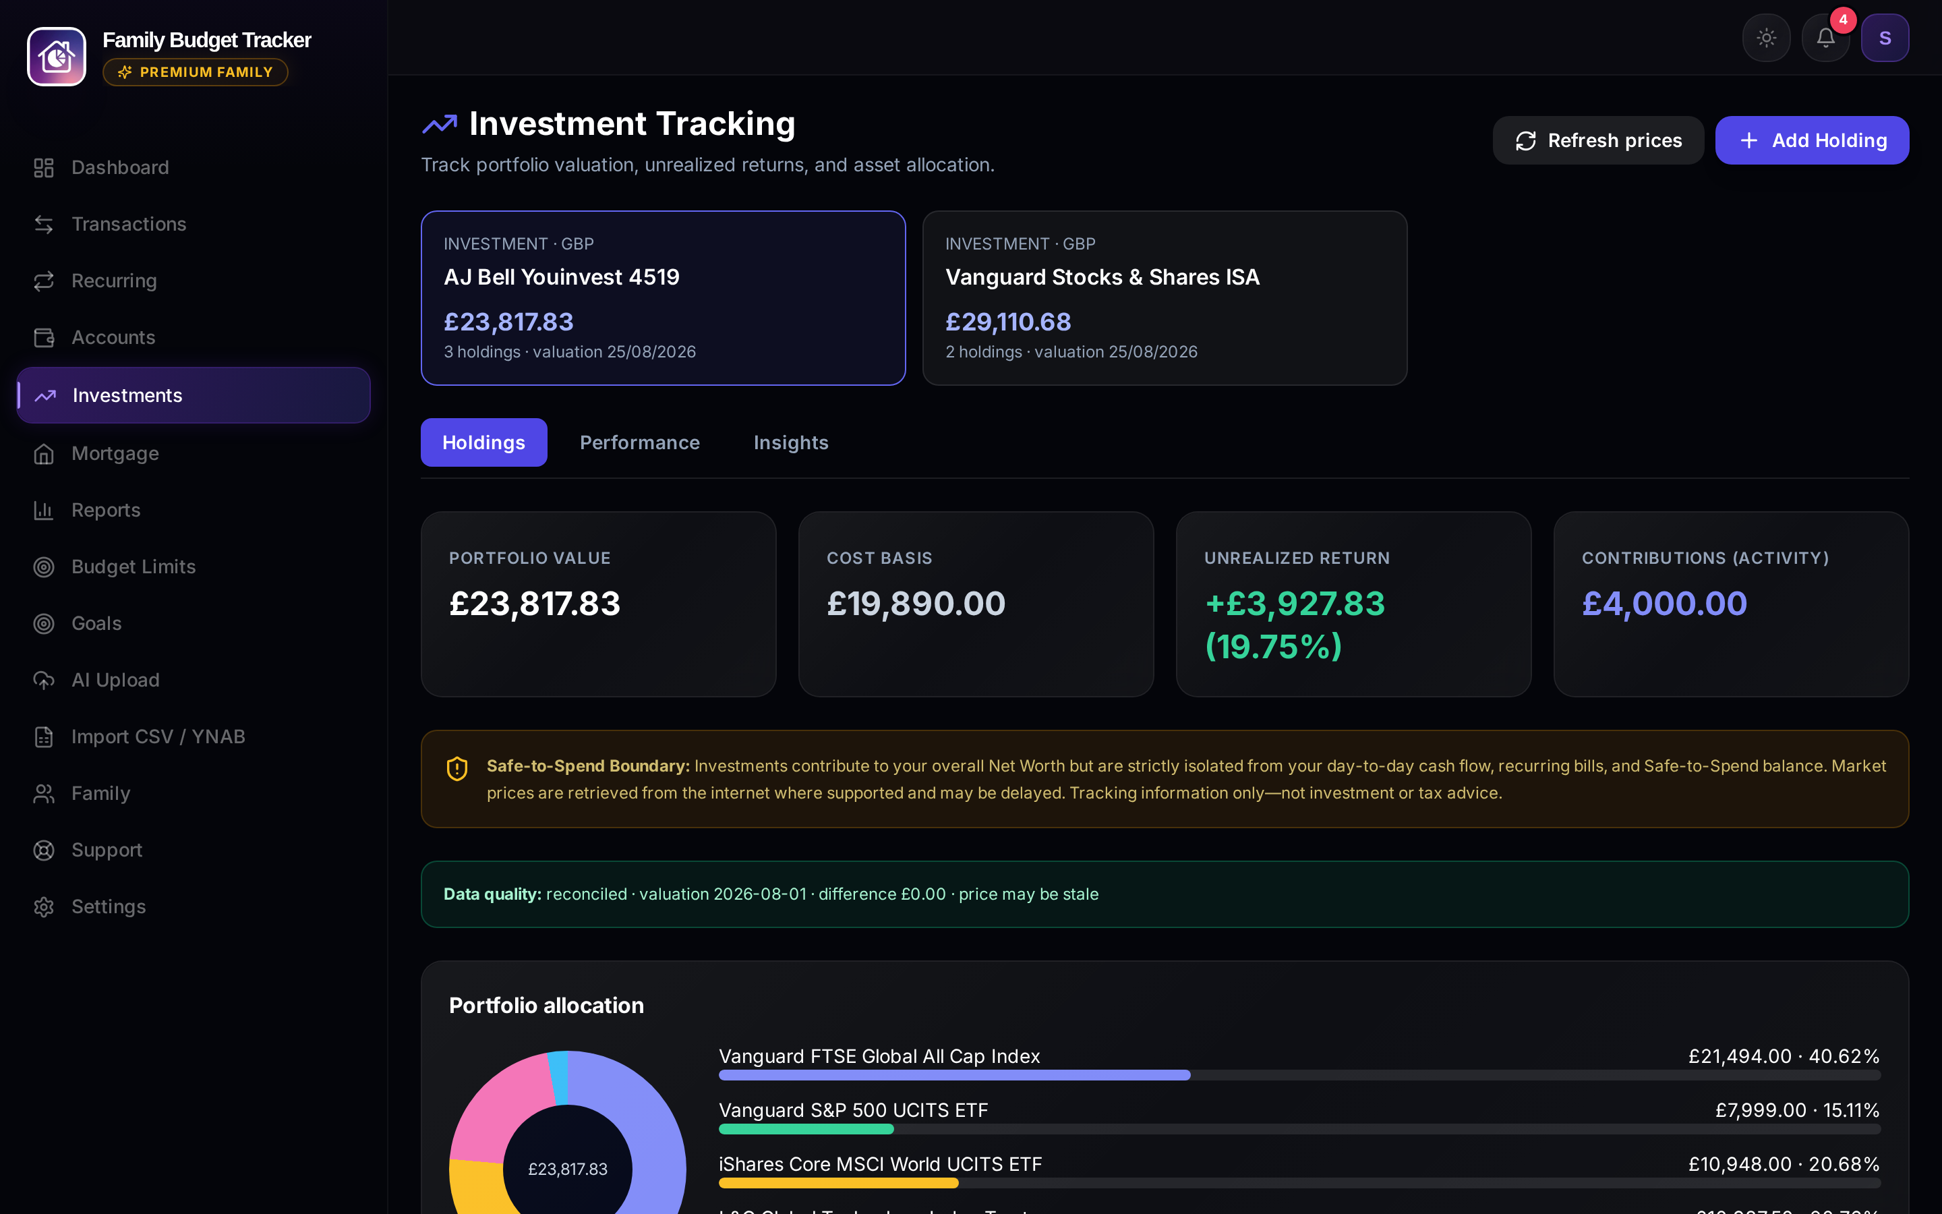Click the "3 holdings · valuation 25/08/2026" text
The width and height of the screenshot is (1942, 1214).
(x=570, y=351)
